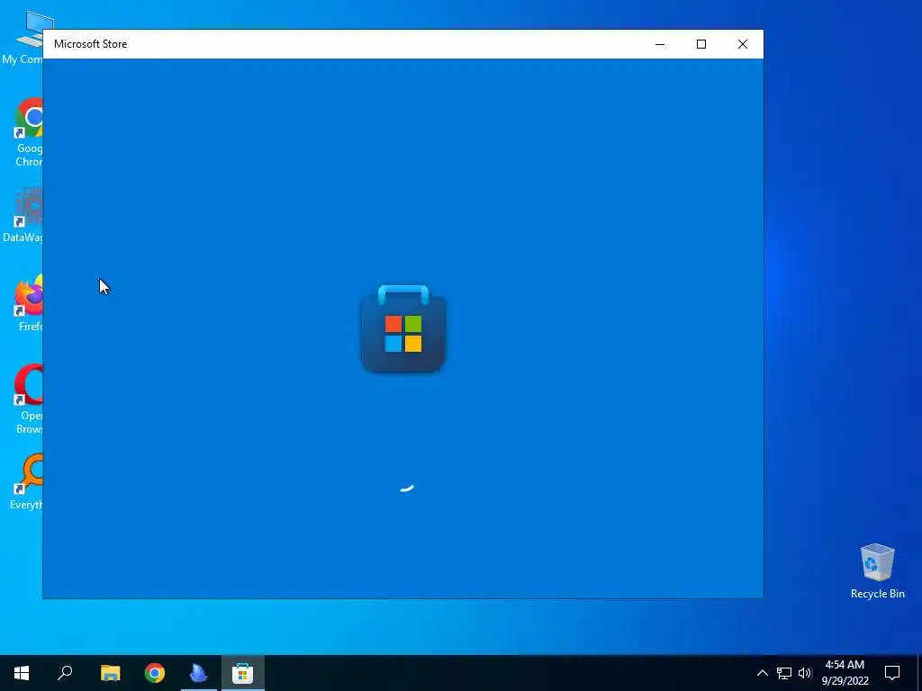Viewport: 922px width, 691px height.
Task: Switch to the blue shark-fin taskbar app
Action: point(199,673)
